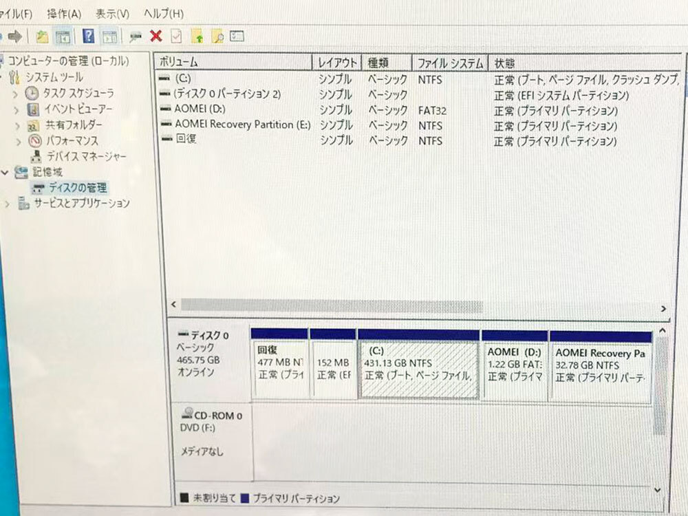
Task: Click the Connect drive toolbar icon
Action: point(136,37)
